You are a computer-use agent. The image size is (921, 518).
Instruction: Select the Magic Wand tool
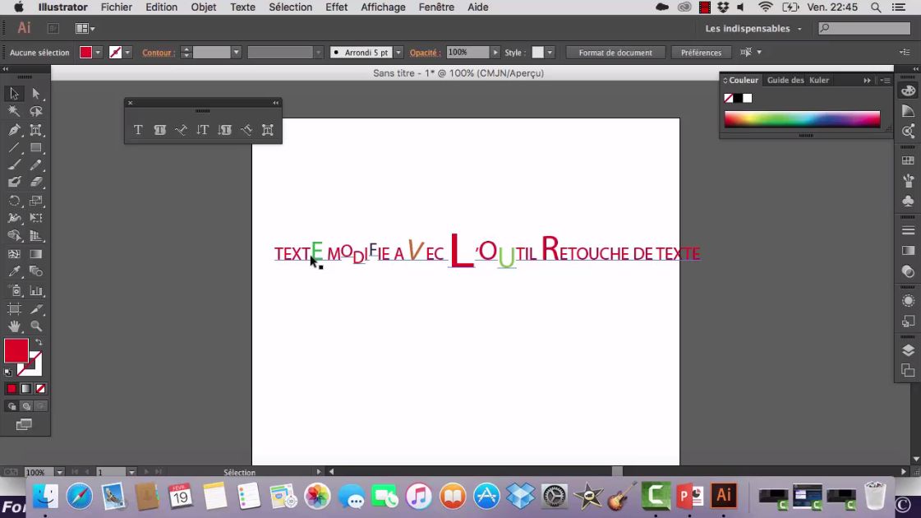14,111
